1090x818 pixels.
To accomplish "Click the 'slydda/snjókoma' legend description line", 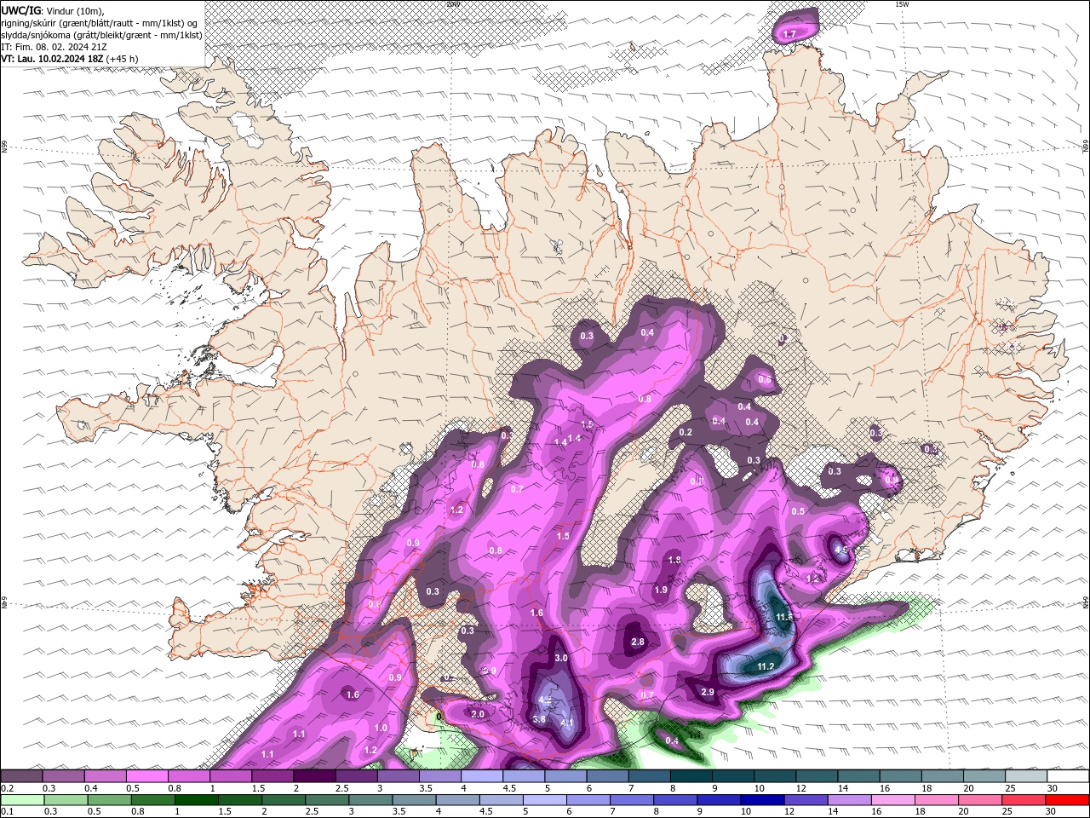I will 102,35.
